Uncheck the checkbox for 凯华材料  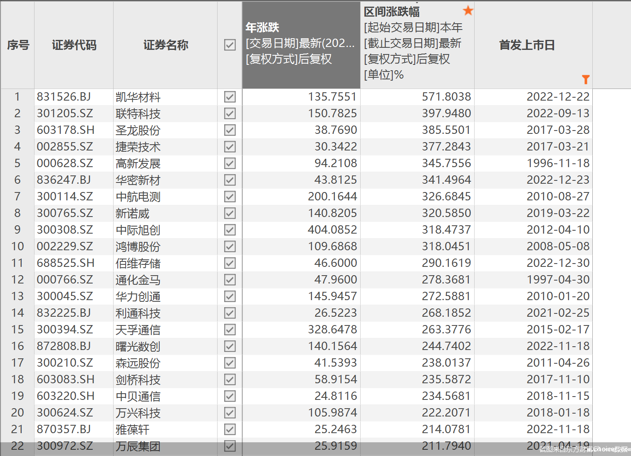[229, 96]
